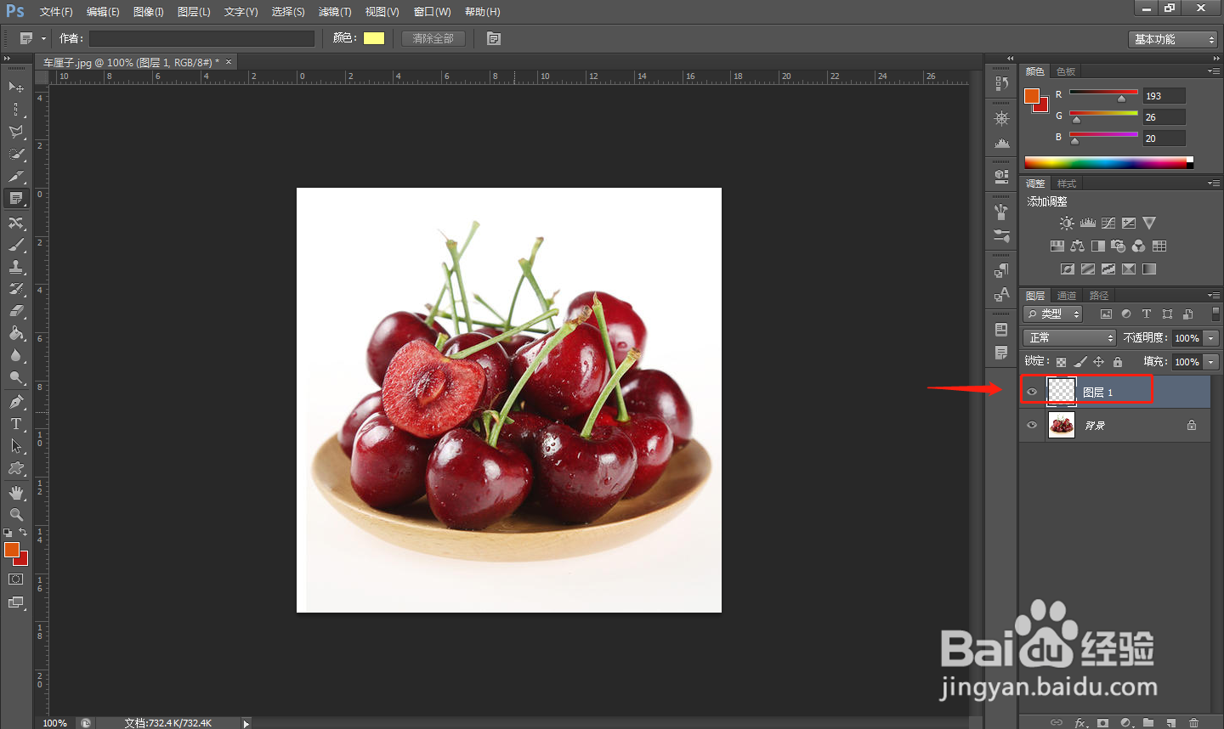Switch layer filtering on or off
Image resolution: width=1224 pixels, height=729 pixels.
pyautogui.click(x=1215, y=314)
